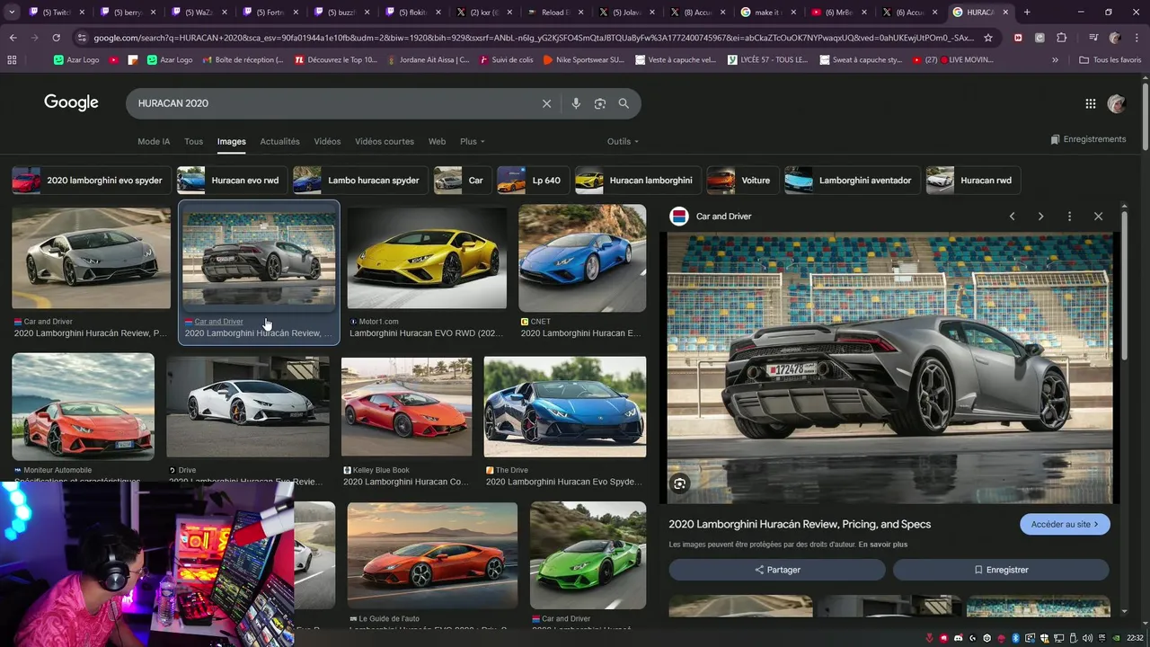Open the Reload browser tab
Image resolution: width=1150 pixels, height=647 pixels.
coord(556,12)
